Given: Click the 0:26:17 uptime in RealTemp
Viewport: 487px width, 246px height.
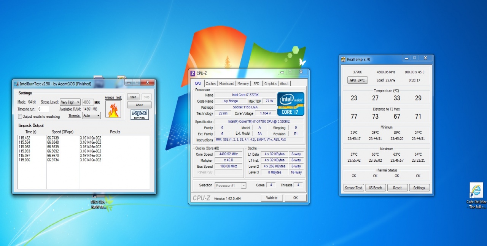Looking at the screenshot, I should pyautogui.click(x=414, y=80).
